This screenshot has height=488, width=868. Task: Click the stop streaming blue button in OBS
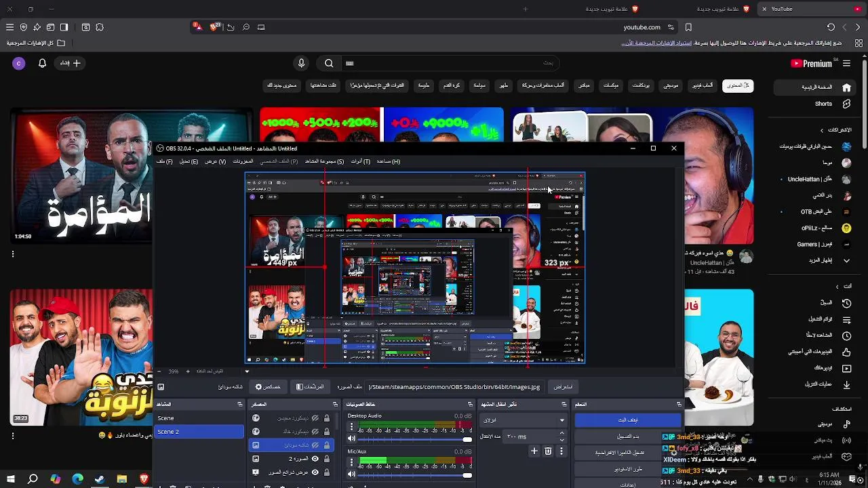tap(628, 420)
